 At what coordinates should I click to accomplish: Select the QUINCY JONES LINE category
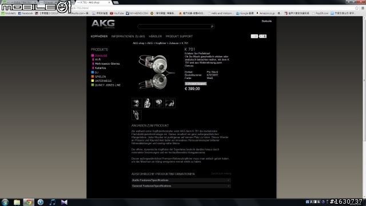click(x=108, y=85)
